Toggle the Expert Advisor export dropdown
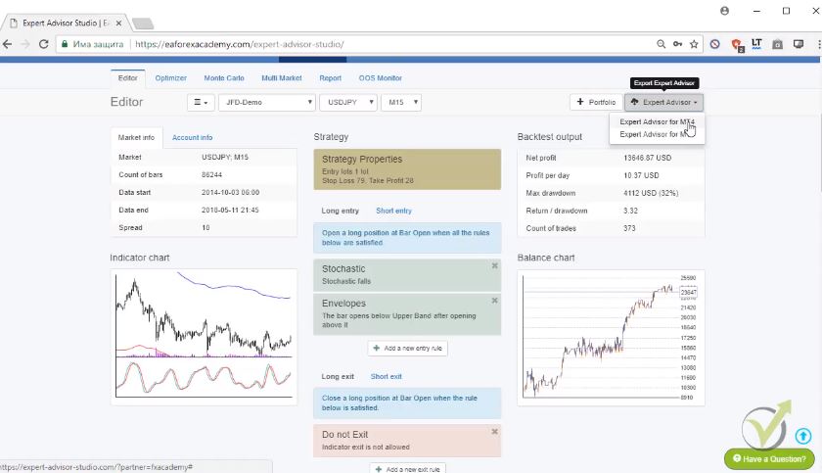822x473 pixels. coord(663,102)
